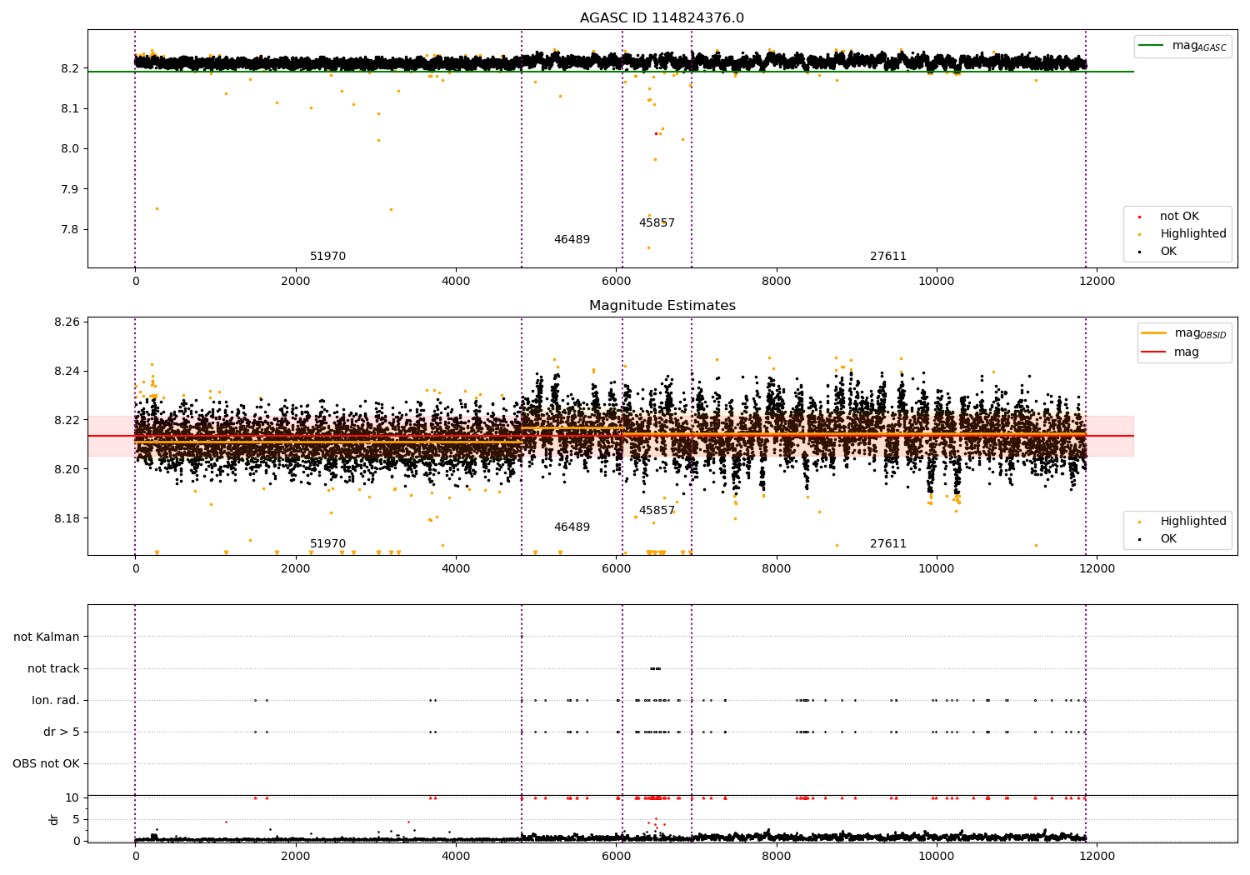Click y-axis tick '5' in bottom plot
Viewport: 1250px width, 875px height.
pyautogui.click(x=76, y=820)
